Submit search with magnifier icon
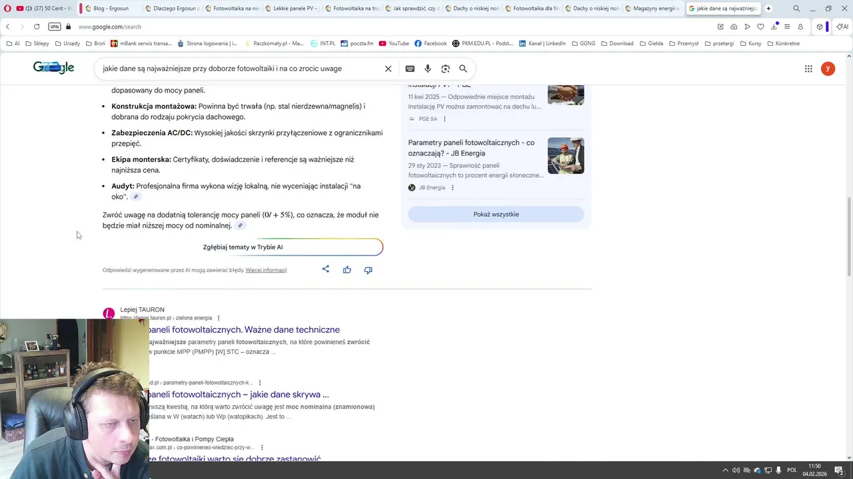This screenshot has height=479, width=853. tap(463, 69)
